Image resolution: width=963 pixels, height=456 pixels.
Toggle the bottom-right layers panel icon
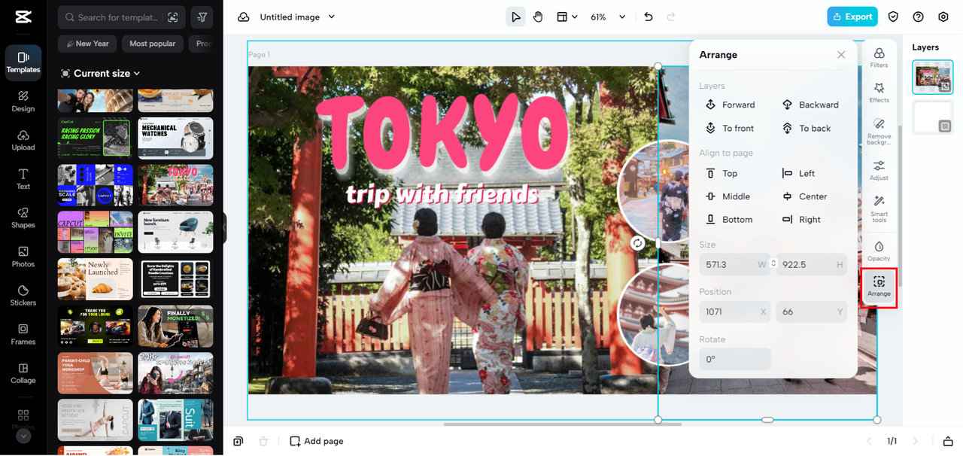coord(948,441)
